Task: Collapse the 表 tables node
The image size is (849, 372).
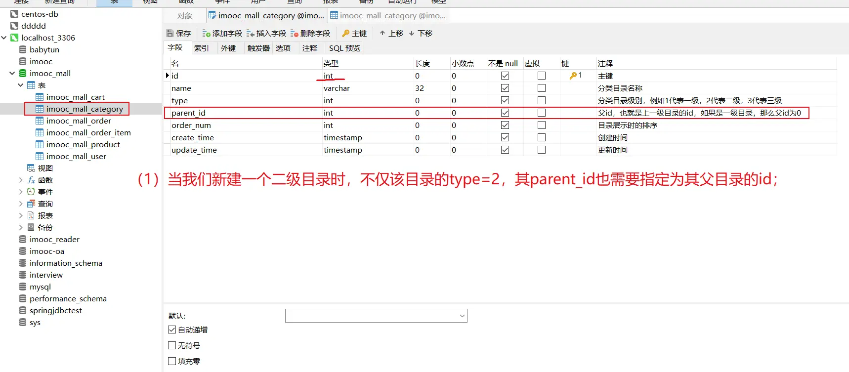Action: click(21, 85)
